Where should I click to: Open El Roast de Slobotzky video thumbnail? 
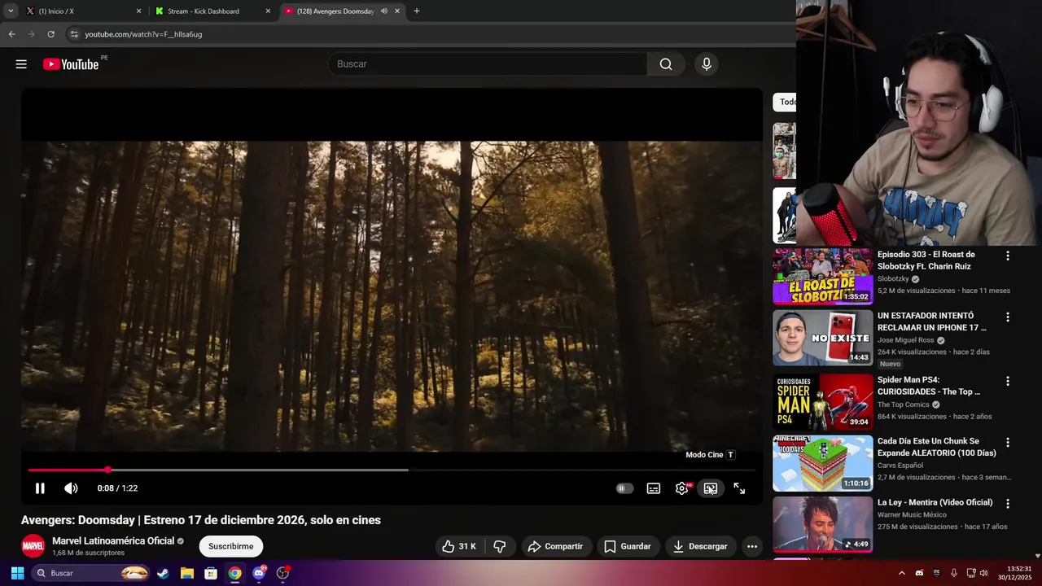tap(822, 276)
